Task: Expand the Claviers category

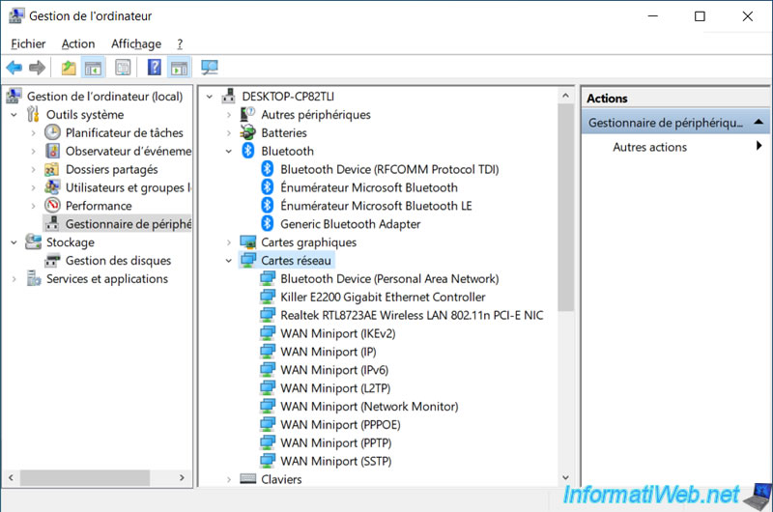Action: tap(229, 479)
